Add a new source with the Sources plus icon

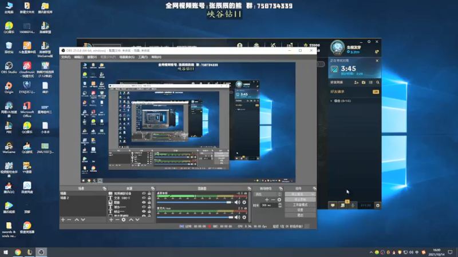pos(111,220)
